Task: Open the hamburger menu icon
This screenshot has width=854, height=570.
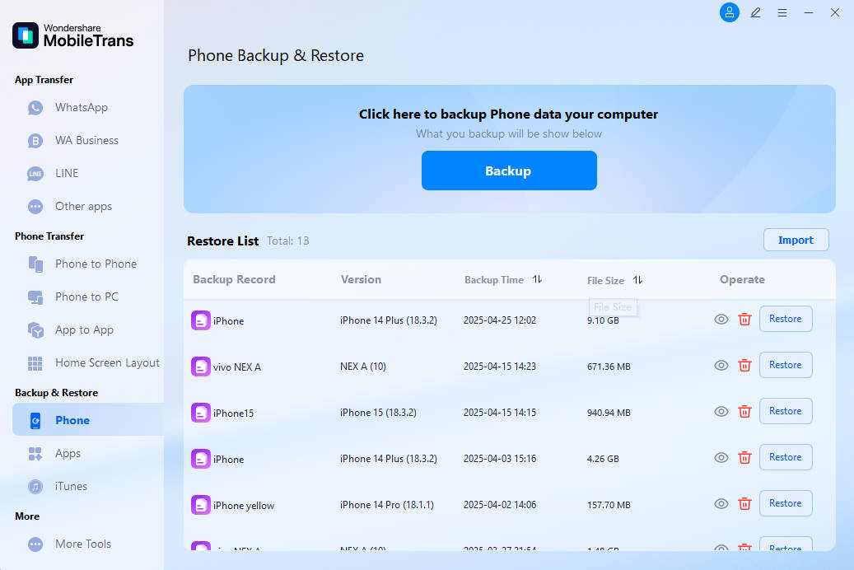Action: point(782,12)
